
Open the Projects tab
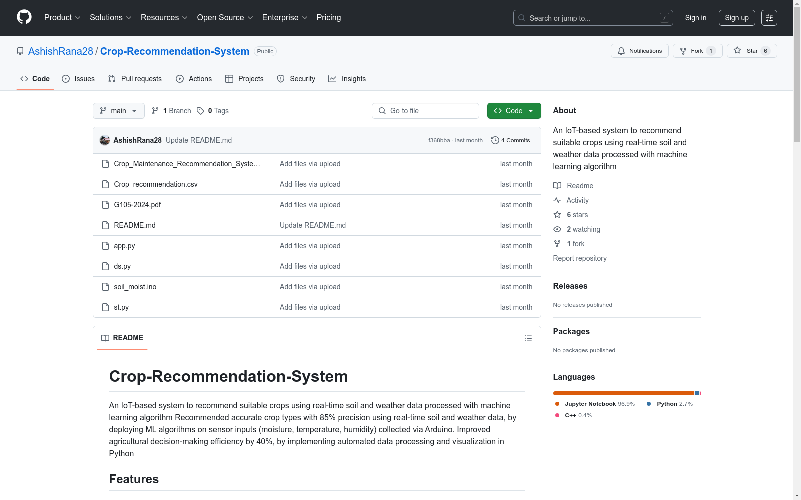click(x=244, y=79)
